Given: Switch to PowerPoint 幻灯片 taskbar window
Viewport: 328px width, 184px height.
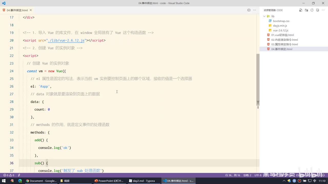Looking at the screenshot, I should 110,181.
